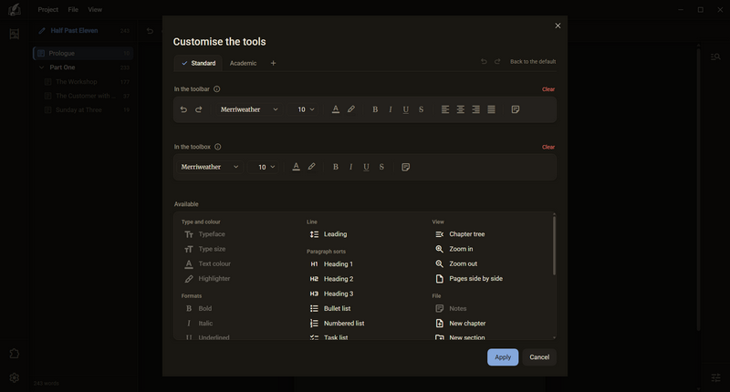Close the Customise the tools dialog
730x392 pixels.
[558, 26]
